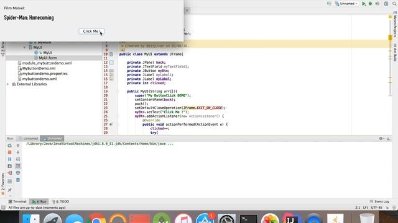
Task: Open Trash from the Dock
Action: (367, 219)
